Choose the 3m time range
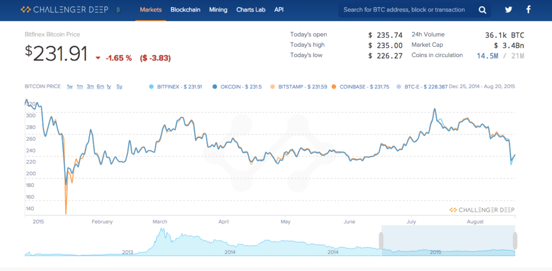The image size is (552, 271). 90,87
